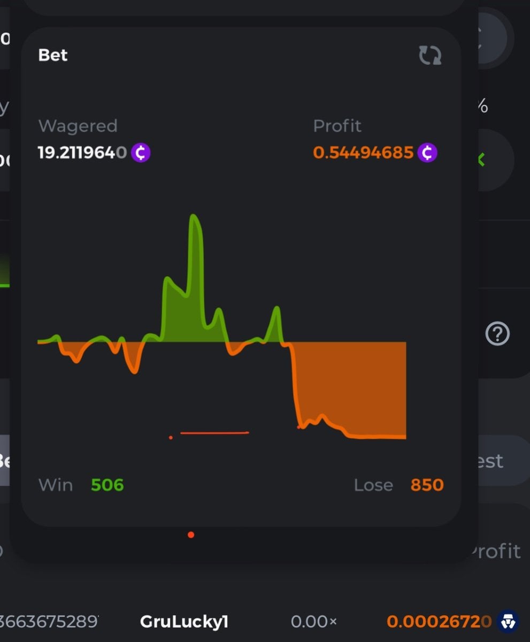Image resolution: width=530 pixels, height=642 pixels.
Task: Click the green peak on profit chart
Action: pos(194,225)
